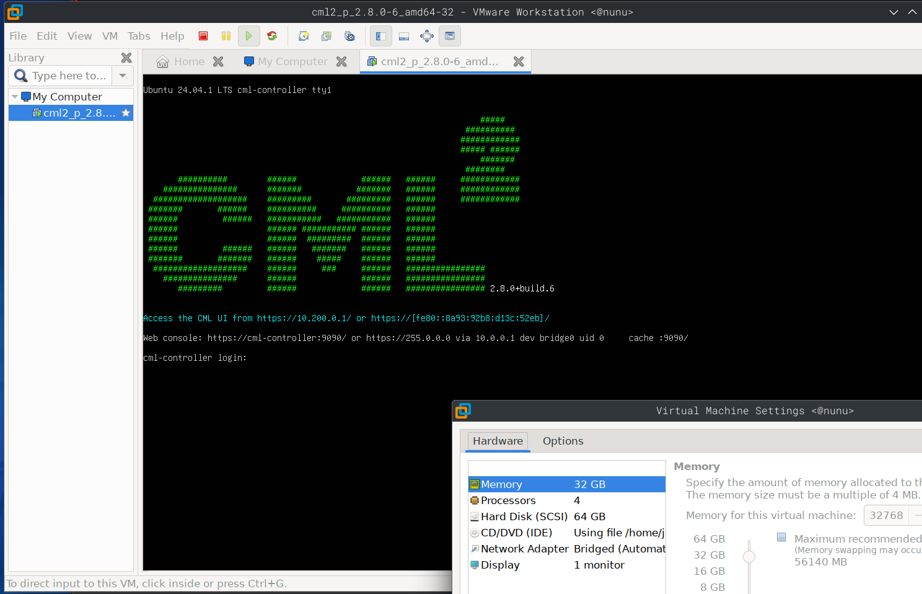Open the Tabs menu
Image resolution: width=922 pixels, height=594 pixels.
coord(139,36)
